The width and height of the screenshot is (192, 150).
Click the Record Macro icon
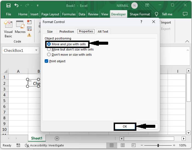tap(29, 22)
